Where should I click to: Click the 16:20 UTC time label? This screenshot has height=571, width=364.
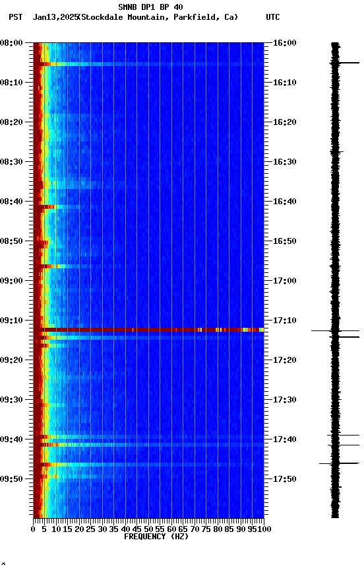pyautogui.click(x=284, y=122)
